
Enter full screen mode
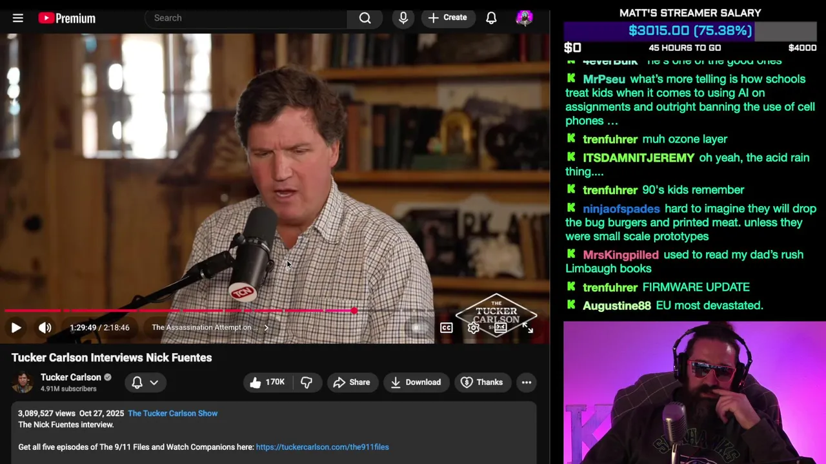(528, 328)
